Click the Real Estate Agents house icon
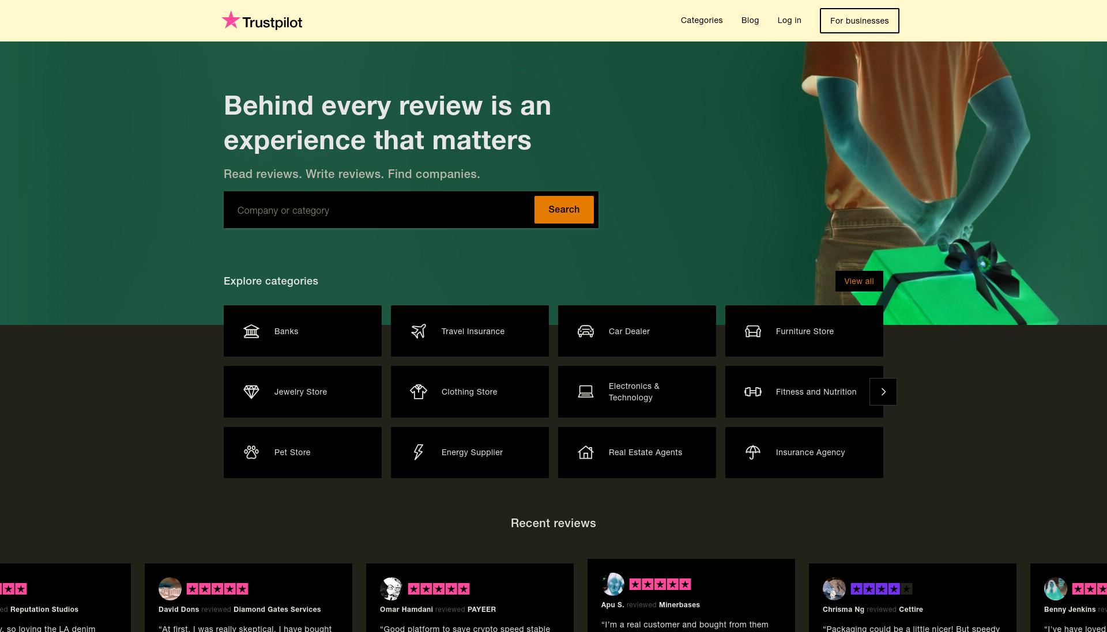 (586, 452)
